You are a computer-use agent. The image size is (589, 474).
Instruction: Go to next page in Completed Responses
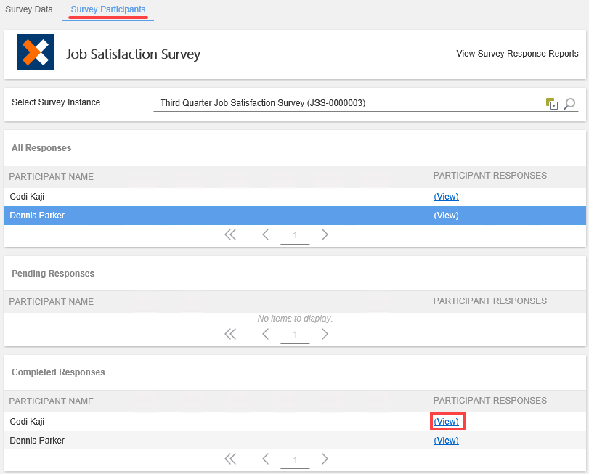[x=325, y=459]
